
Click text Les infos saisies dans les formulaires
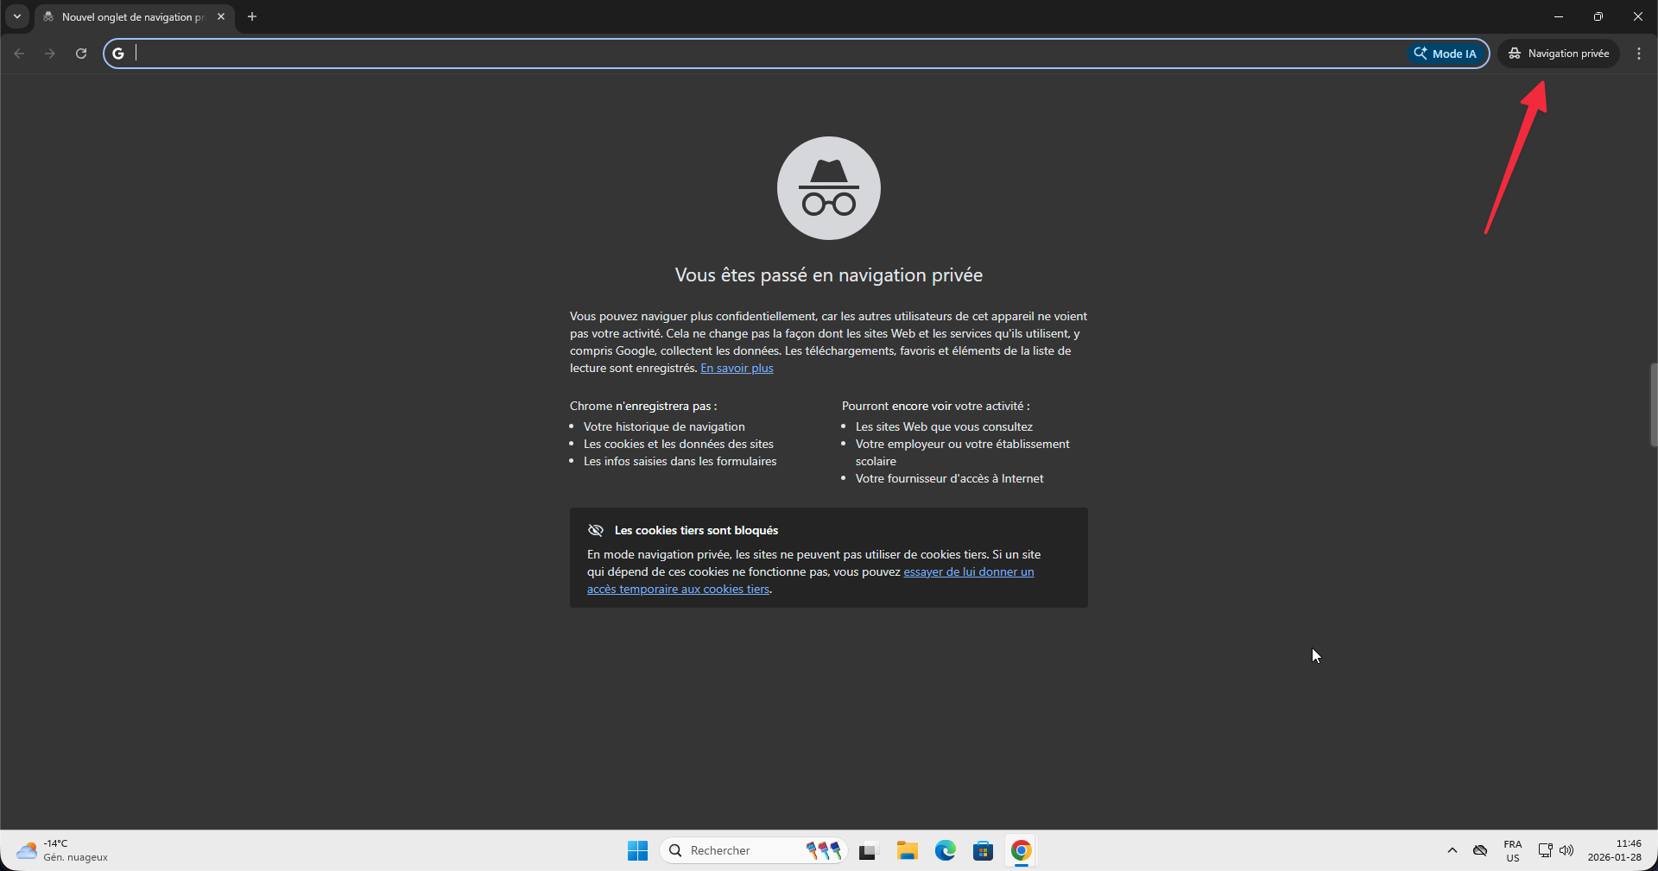click(x=680, y=461)
